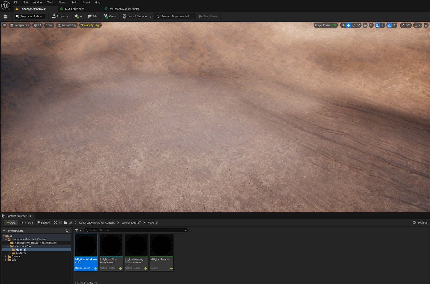Click the Save All button in Content Browser

tap(44, 222)
